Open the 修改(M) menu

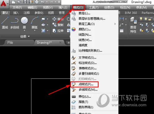tap(141, 7)
